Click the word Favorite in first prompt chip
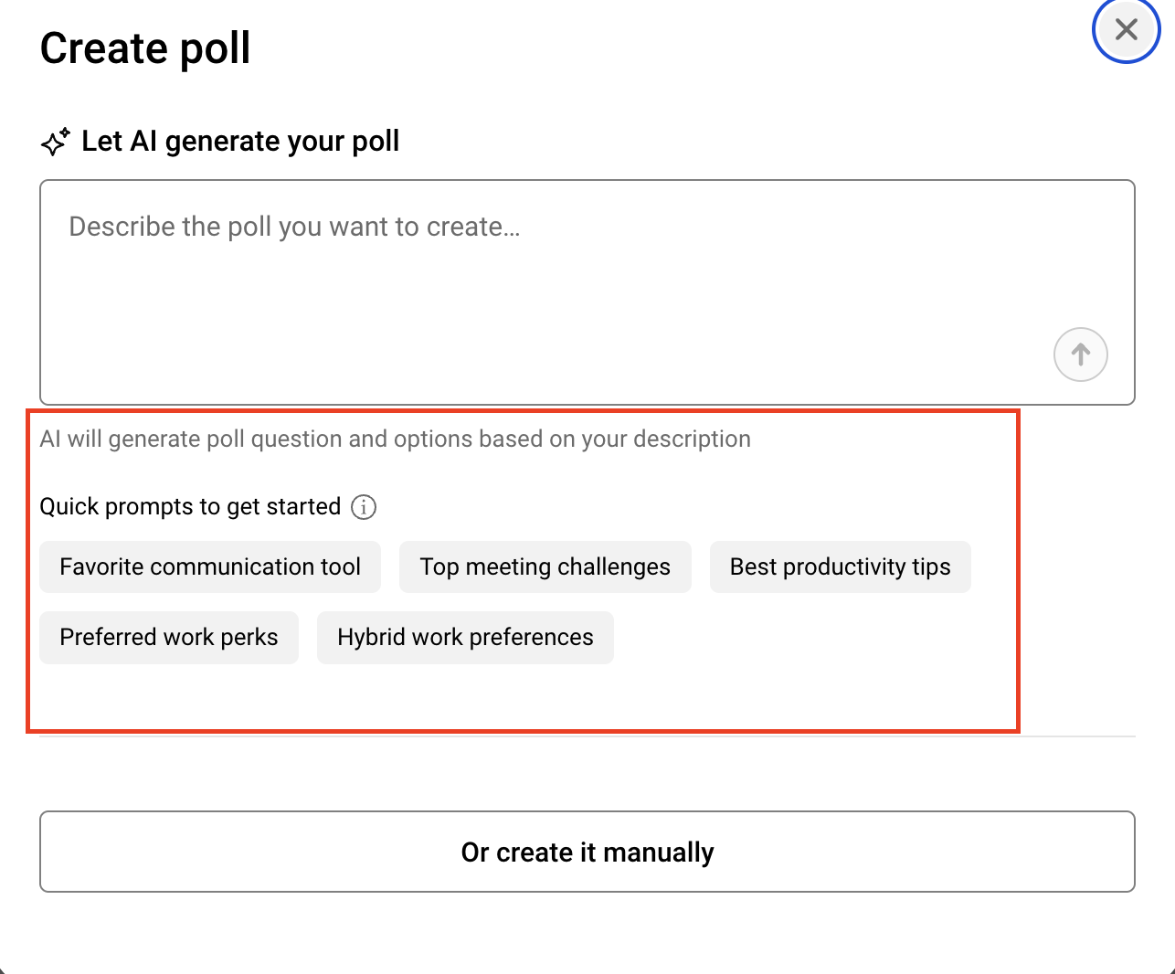Screen dimensions: 1175x974 tap(101, 567)
